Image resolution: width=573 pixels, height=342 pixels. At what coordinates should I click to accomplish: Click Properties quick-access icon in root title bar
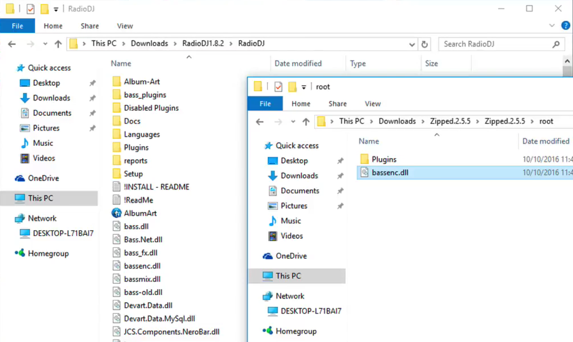click(x=278, y=87)
